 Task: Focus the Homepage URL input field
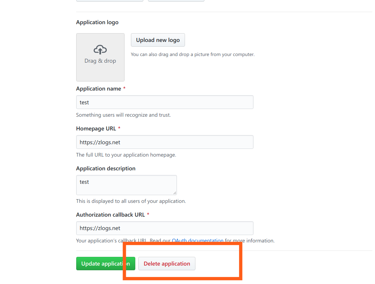tap(165, 142)
